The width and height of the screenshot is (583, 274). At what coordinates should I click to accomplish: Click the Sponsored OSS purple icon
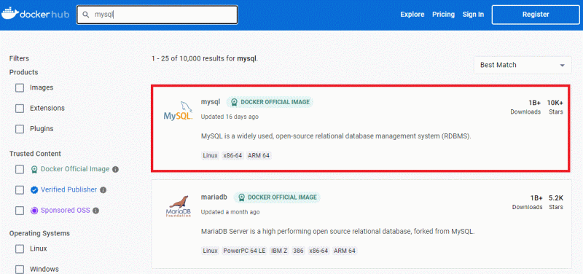coord(34,211)
